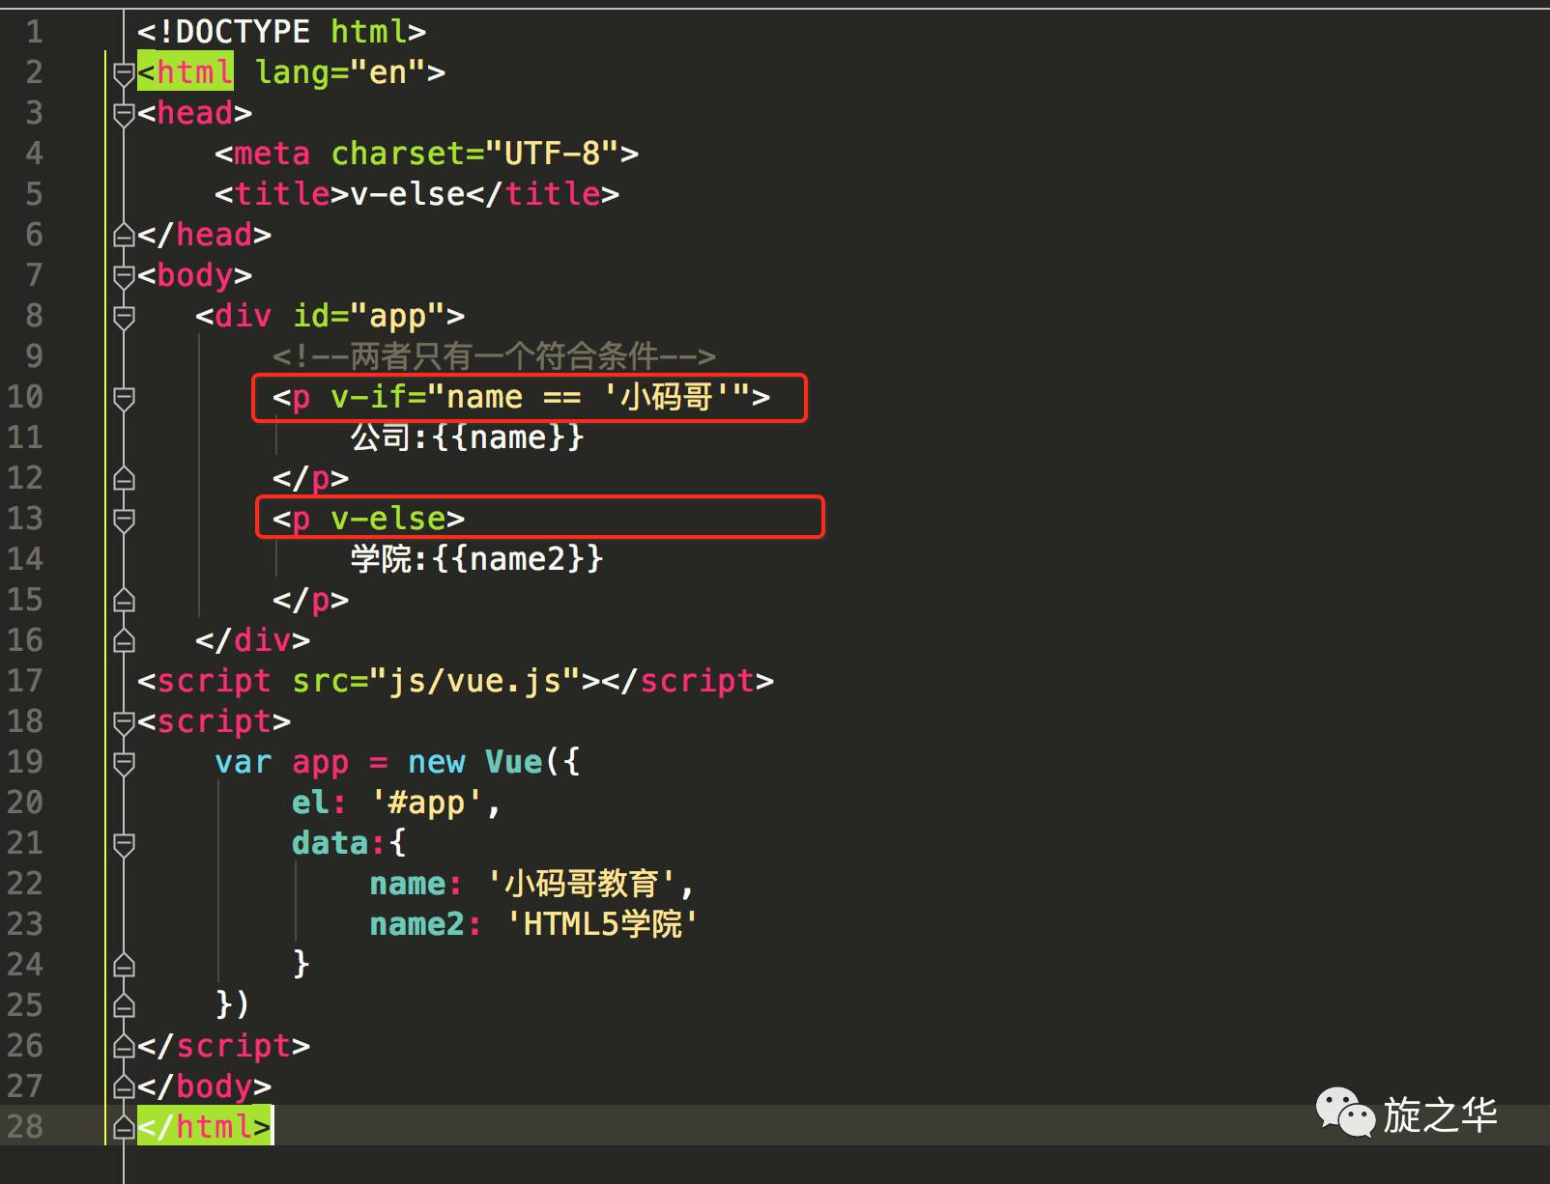Click the '小码哥教育' string value
1550x1184 pixels.
582,884
